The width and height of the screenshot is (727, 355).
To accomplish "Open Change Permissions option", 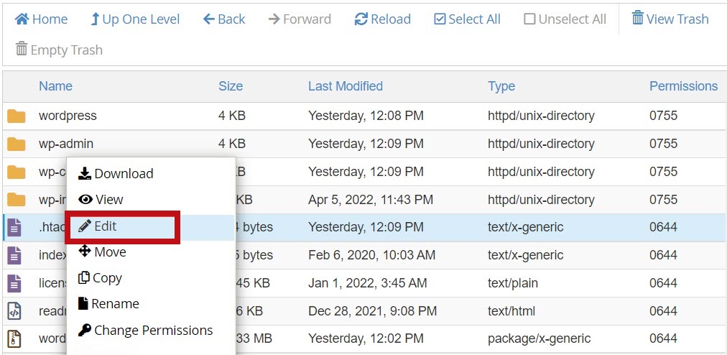I will pos(145,331).
